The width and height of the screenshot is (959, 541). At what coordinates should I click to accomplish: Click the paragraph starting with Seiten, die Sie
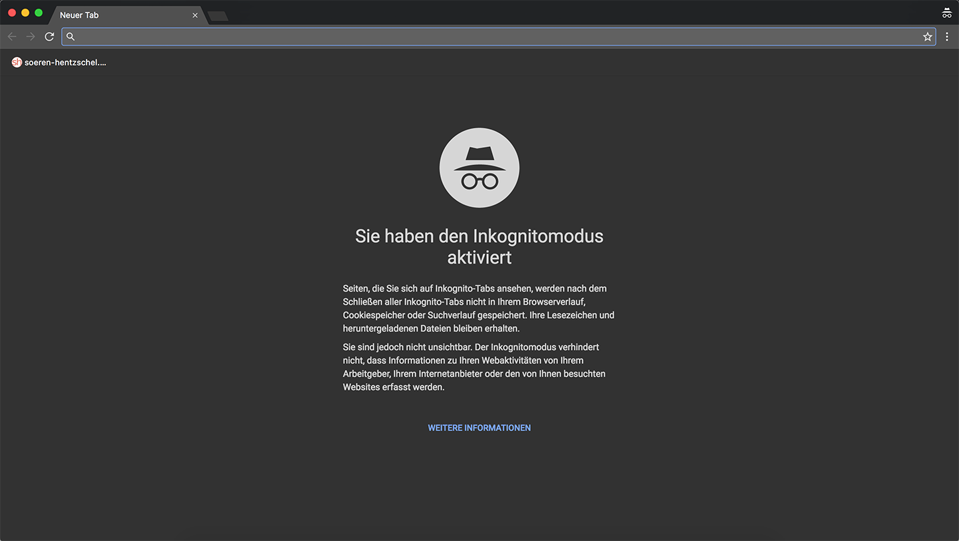(x=479, y=309)
